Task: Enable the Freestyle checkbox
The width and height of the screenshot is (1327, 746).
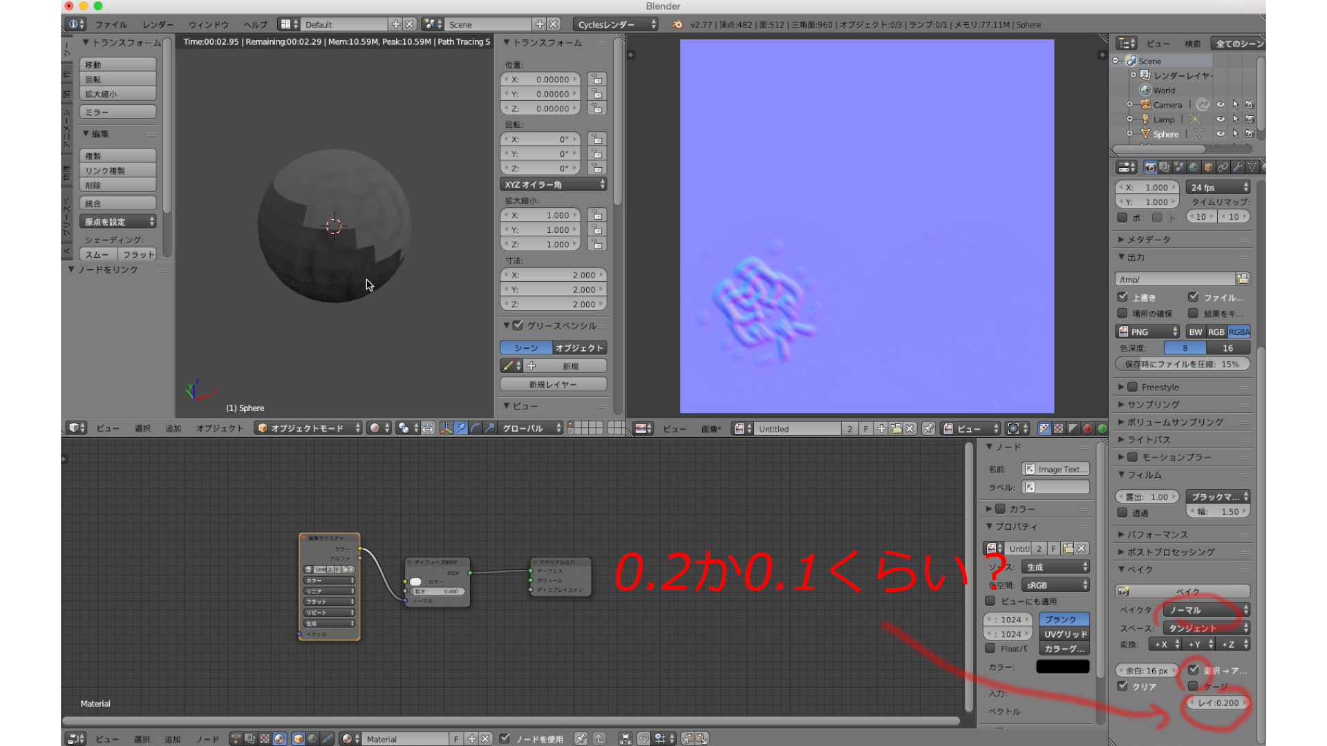Action: 1133,388
